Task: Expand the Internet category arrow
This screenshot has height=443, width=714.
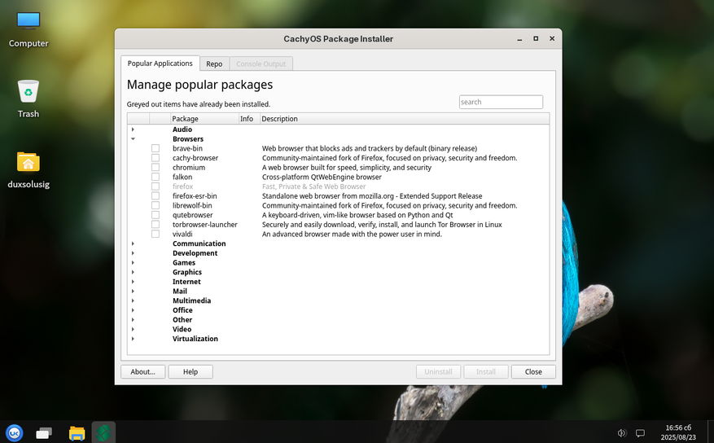Action: click(x=133, y=283)
